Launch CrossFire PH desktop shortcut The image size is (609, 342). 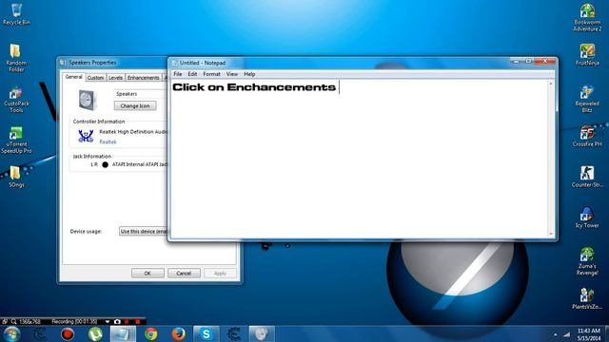587,136
